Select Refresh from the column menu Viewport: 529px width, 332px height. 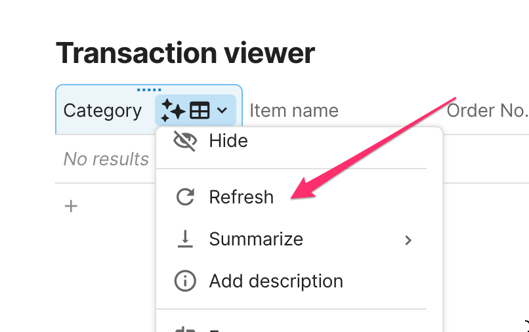click(x=241, y=197)
